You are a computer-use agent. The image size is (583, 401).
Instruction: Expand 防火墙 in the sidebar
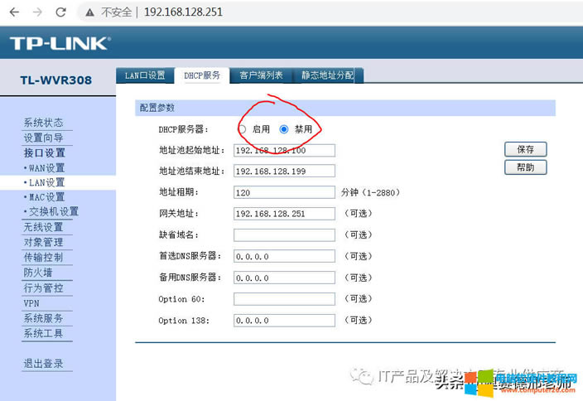coord(38,273)
